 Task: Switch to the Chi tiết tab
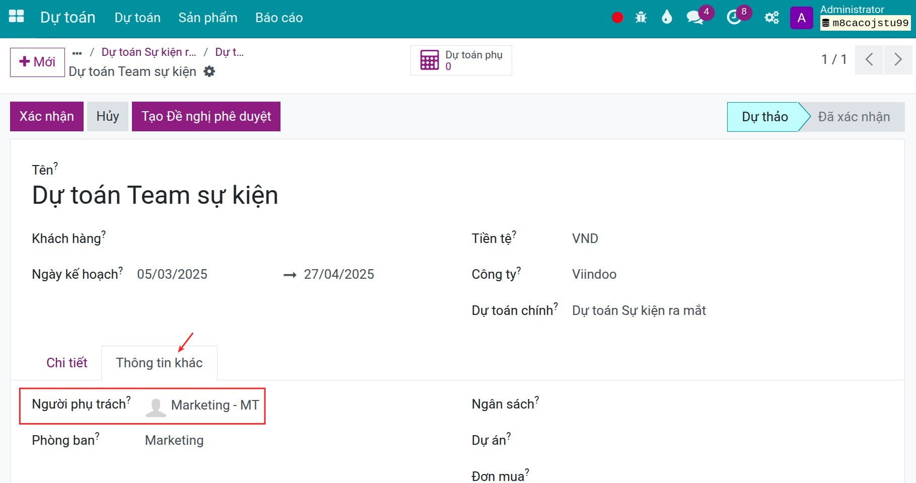67,363
